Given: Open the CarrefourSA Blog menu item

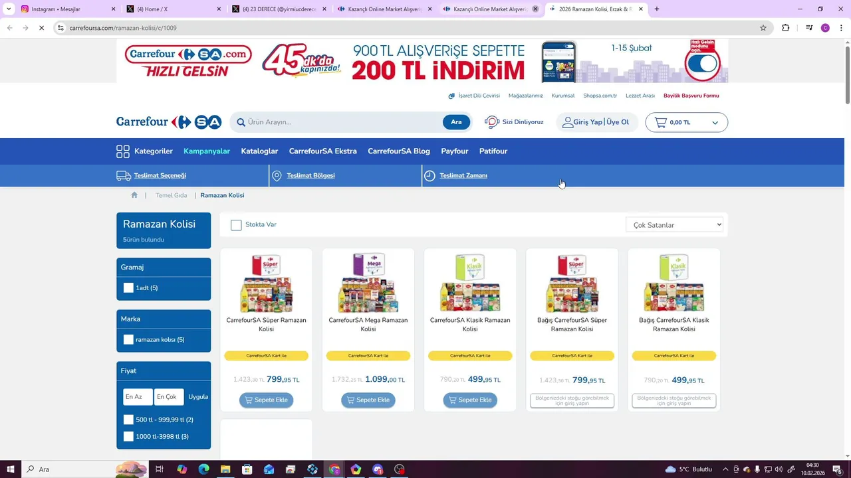Looking at the screenshot, I should click(399, 151).
